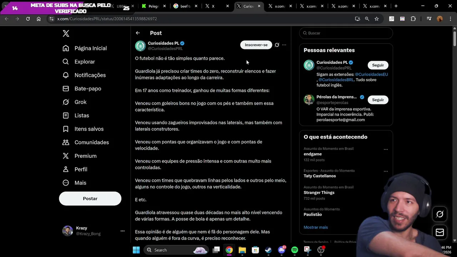Open the Chrome media controls icon
Image resolution: width=457 pixels, height=257 pixels.
pyautogui.click(x=429, y=19)
